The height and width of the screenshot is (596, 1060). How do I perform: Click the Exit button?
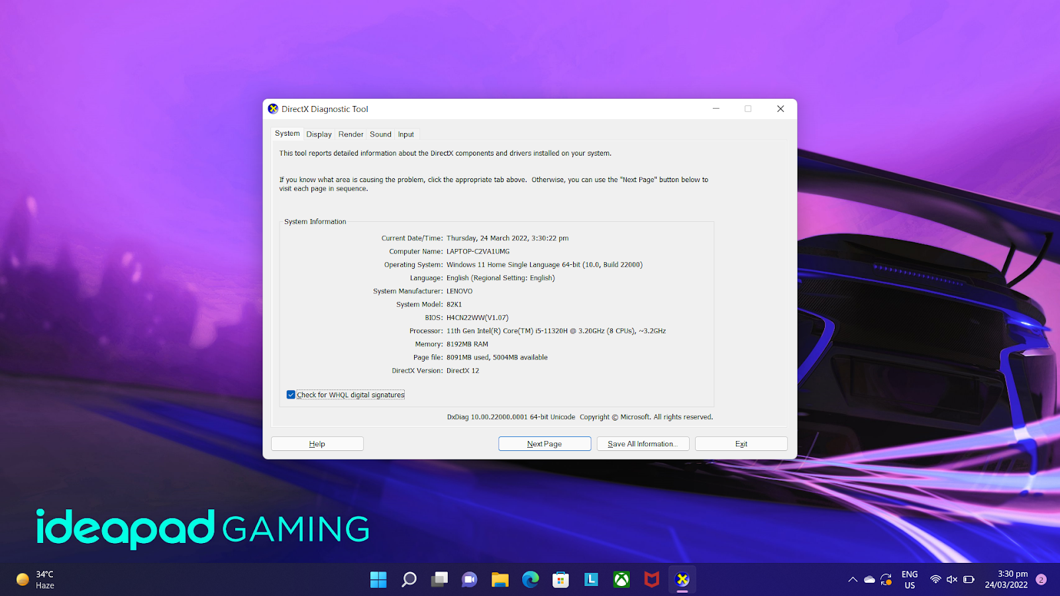741,444
